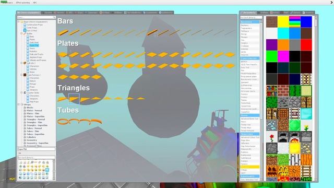The height and width of the screenshot is (188, 334).
Task: Select the emerald green gem texture thumbnail
Action: point(294,125)
